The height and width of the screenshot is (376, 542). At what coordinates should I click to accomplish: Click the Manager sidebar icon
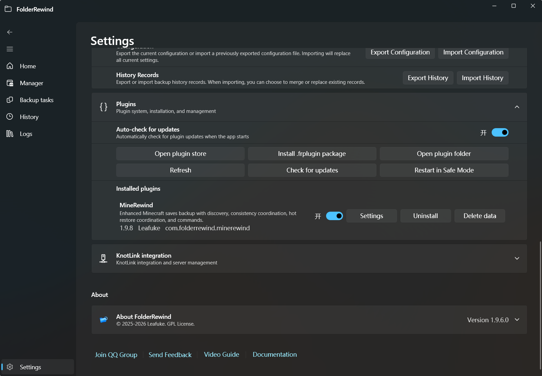(10, 83)
